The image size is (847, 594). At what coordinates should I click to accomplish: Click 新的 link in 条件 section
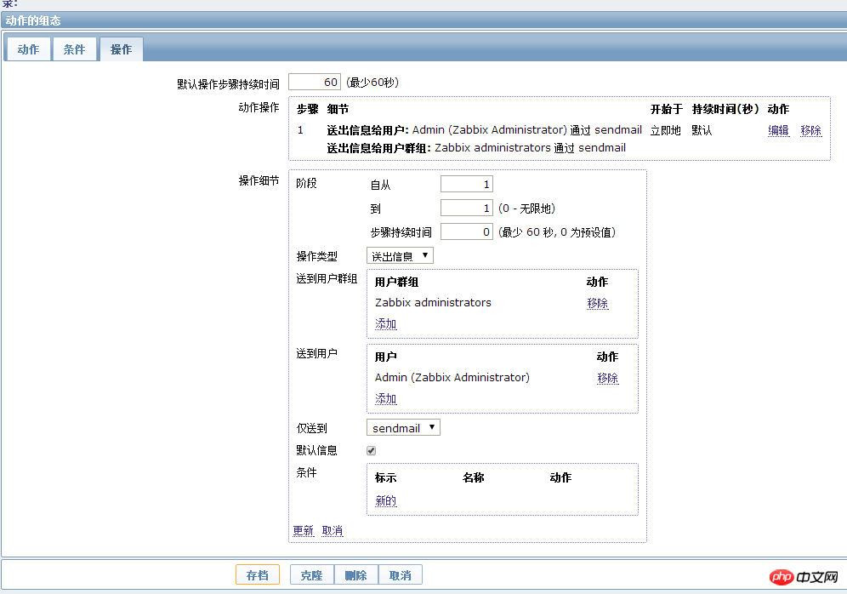tap(386, 500)
